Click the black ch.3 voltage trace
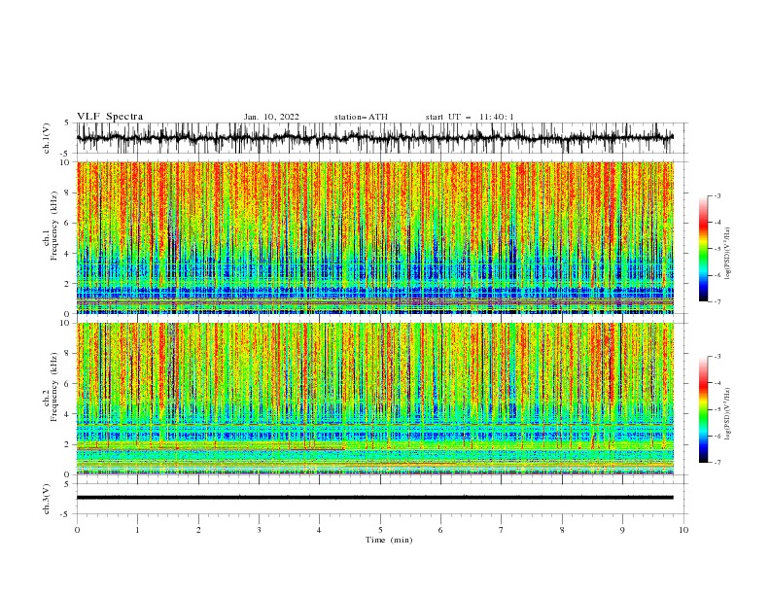Image resolution: width=770 pixels, height=595 pixels. (374, 498)
